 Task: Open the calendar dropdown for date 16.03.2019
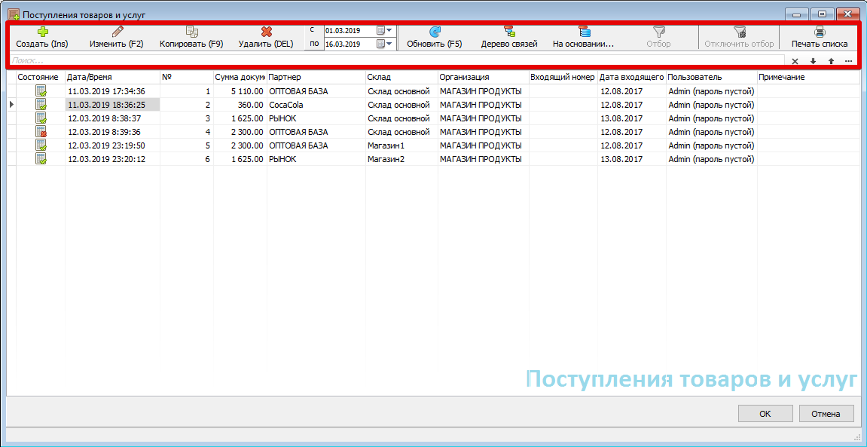384,44
